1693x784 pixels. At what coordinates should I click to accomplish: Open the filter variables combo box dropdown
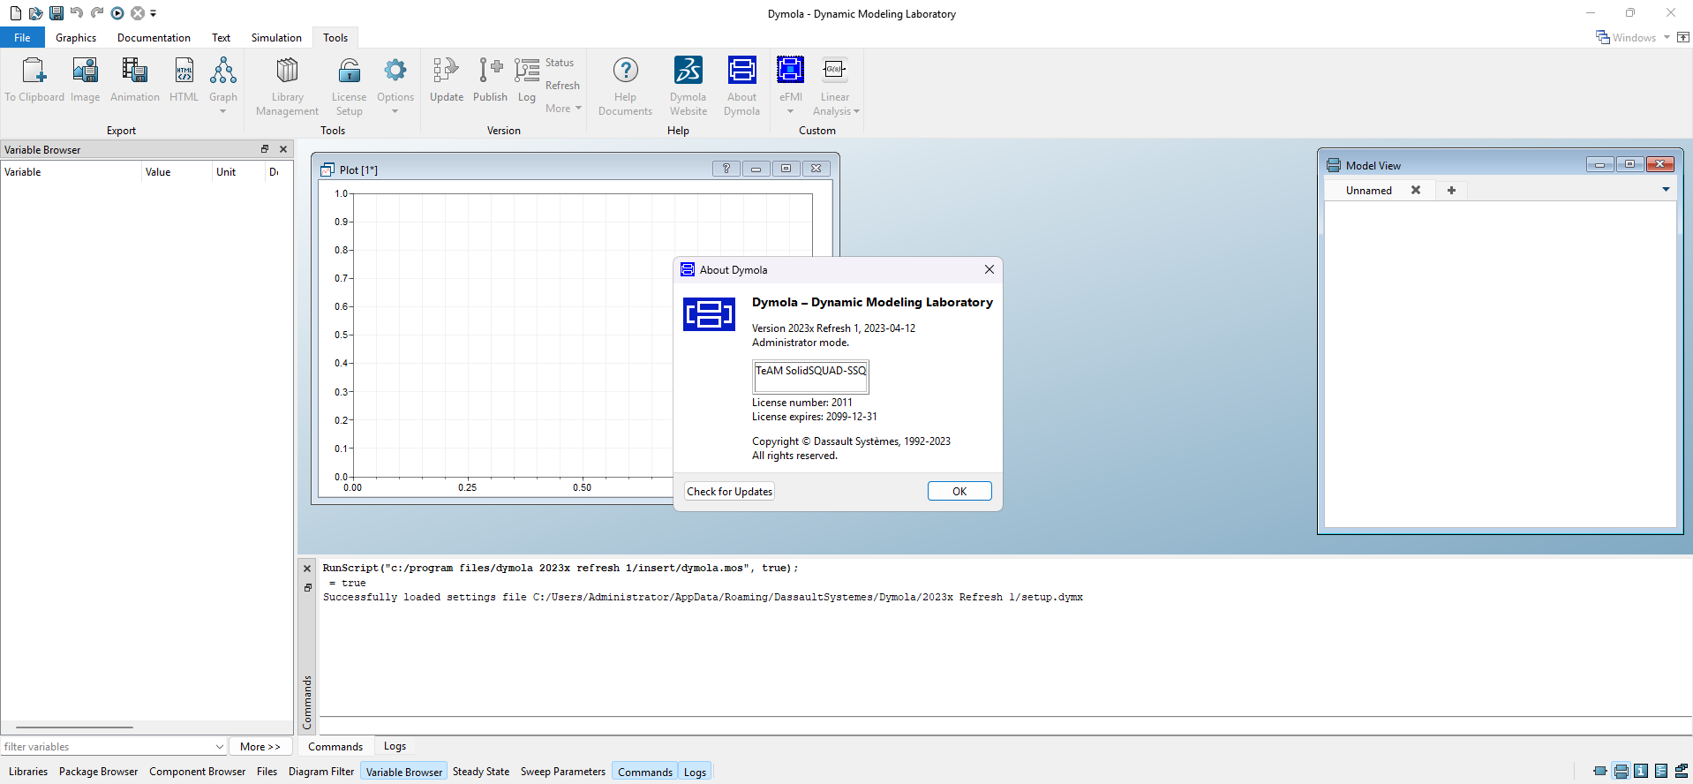tap(219, 747)
